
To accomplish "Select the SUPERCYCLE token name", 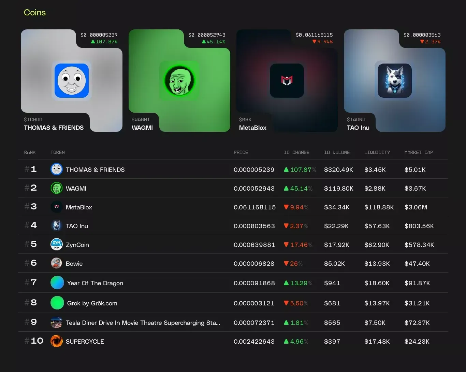I will [85, 342].
